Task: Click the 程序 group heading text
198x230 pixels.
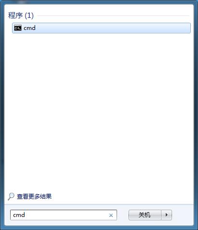Action: (15, 15)
